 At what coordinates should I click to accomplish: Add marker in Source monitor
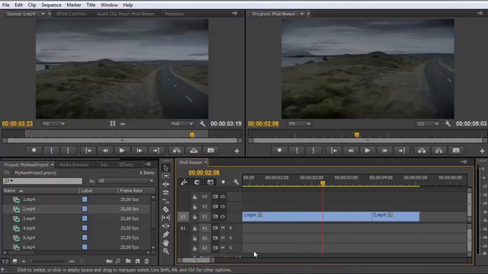[34, 151]
